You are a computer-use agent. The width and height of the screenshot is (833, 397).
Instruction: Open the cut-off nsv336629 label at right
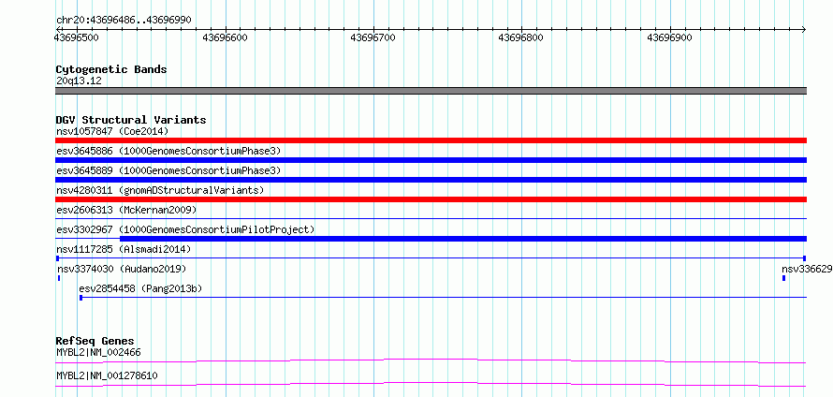(x=807, y=269)
